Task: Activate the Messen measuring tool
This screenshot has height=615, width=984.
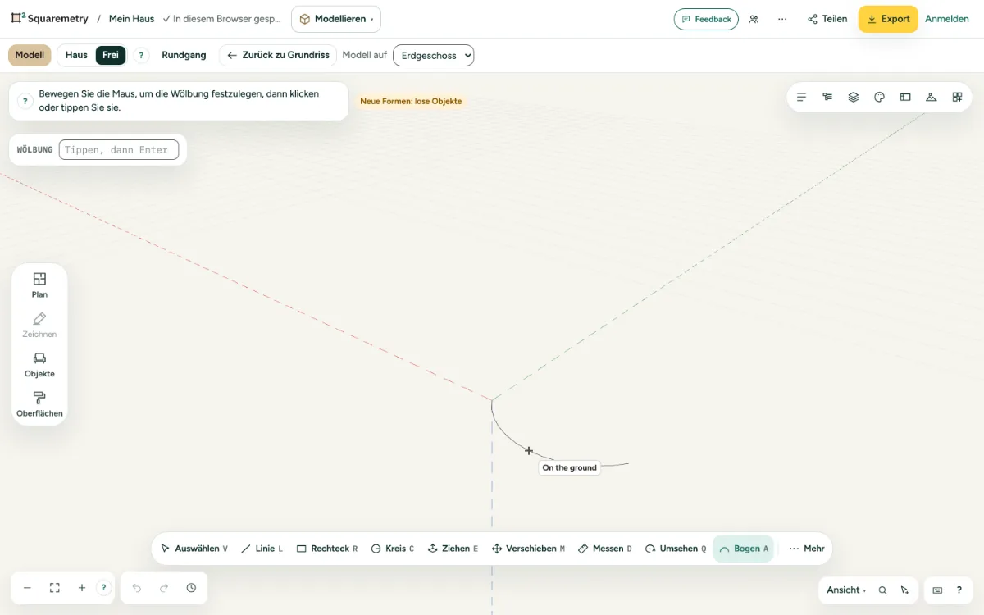Action: 604,549
